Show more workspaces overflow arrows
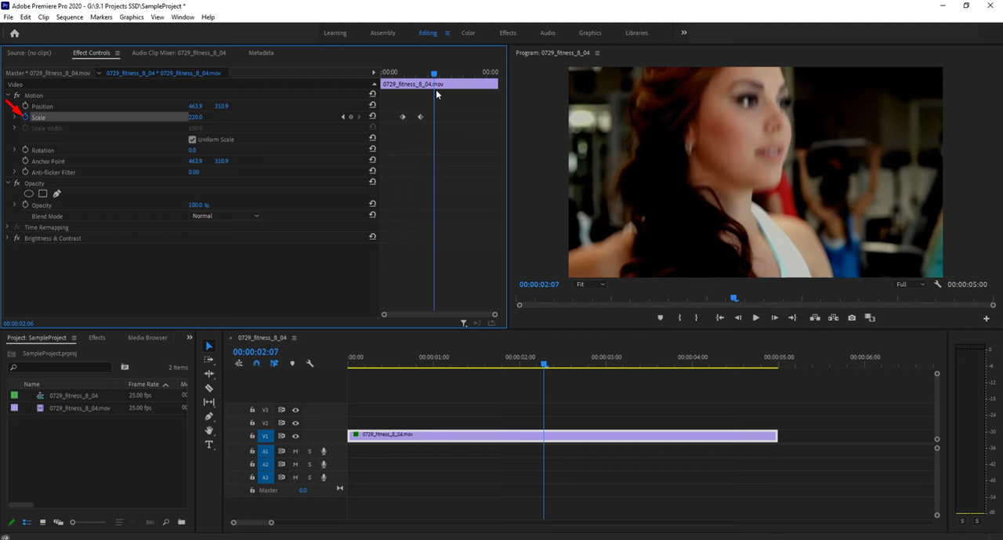Image resolution: width=1003 pixels, height=540 pixels. tap(684, 33)
